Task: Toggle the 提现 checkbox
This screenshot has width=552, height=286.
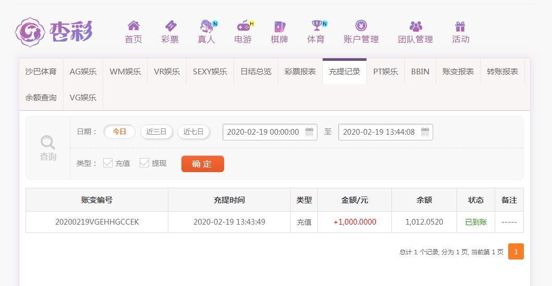Action: (144, 163)
